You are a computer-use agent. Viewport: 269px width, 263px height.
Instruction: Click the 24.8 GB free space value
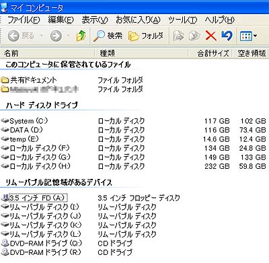point(252,148)
